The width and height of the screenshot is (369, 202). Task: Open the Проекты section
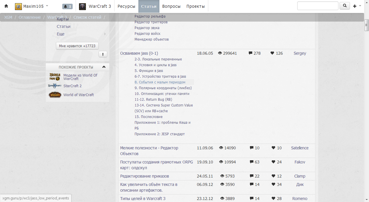[195, 6]
